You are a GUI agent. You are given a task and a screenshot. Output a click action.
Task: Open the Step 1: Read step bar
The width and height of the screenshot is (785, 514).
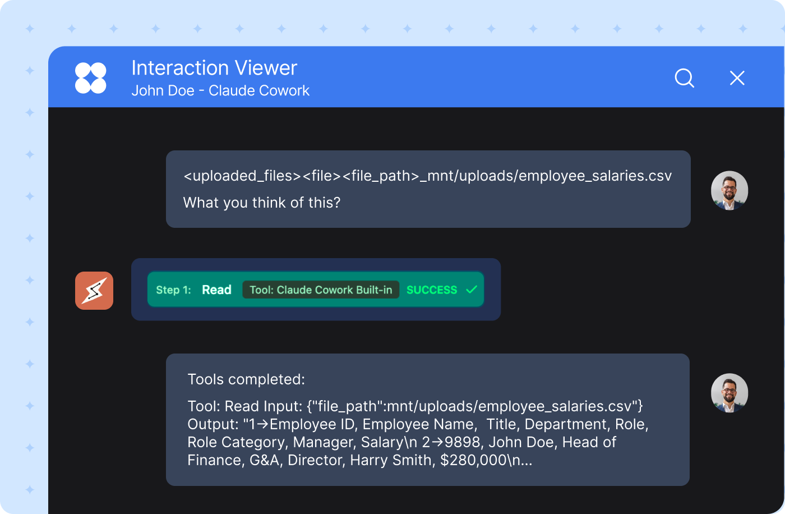[316, 290]
